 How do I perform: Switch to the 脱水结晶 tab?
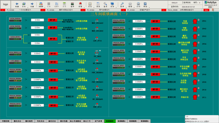click(64, 121)
